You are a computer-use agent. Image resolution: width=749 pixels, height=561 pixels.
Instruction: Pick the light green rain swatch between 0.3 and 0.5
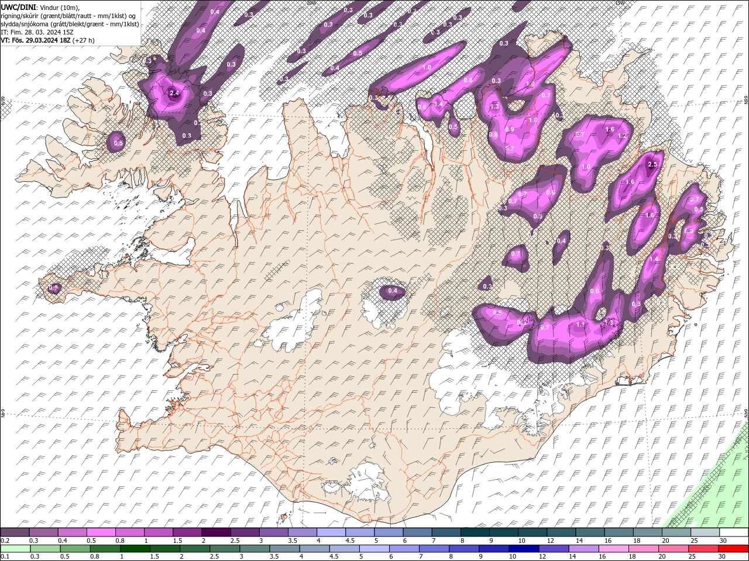pos(45,549)
